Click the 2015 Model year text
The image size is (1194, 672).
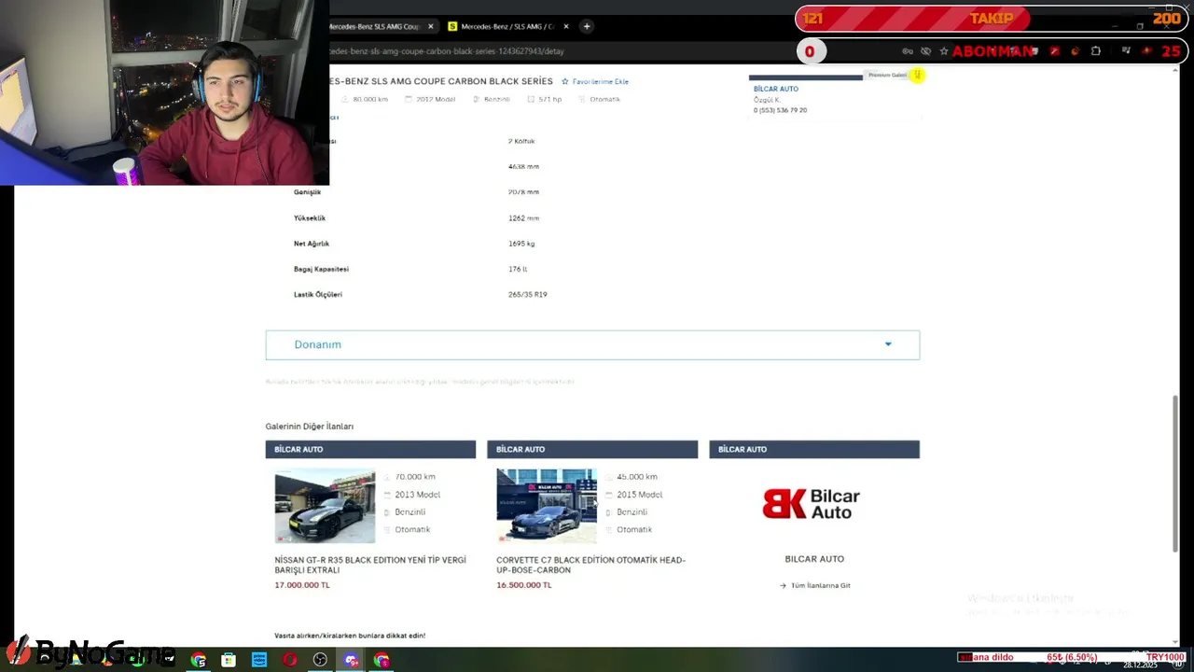click(639, 495)
